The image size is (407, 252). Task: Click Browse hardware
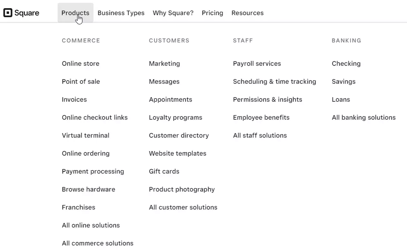[x=88, y=190]
